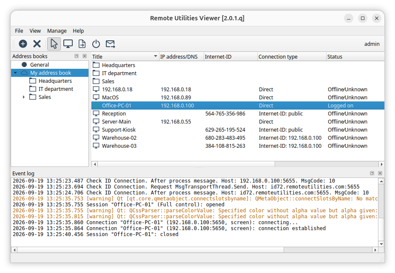Click MacOS computer icon
The image size is (395, 273).
tap(96, 97)
